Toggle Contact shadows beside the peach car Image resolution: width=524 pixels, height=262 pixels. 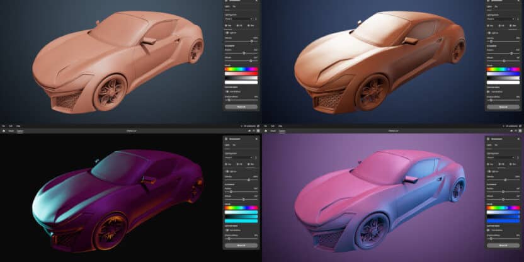(227, 91)
